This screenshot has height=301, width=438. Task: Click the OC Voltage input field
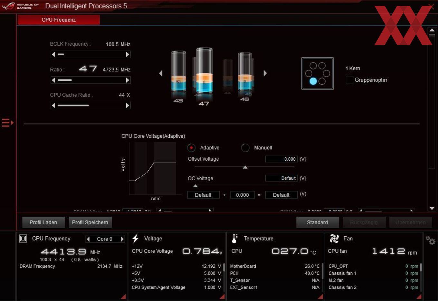click(281, 178)
